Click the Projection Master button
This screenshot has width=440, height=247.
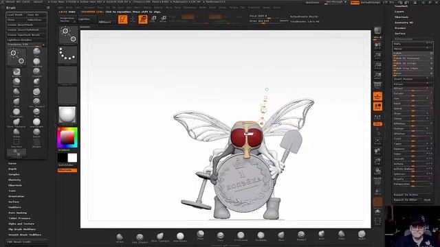coord(67,19)
